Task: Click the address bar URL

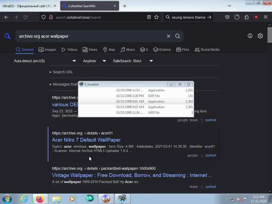Action: 78,17
